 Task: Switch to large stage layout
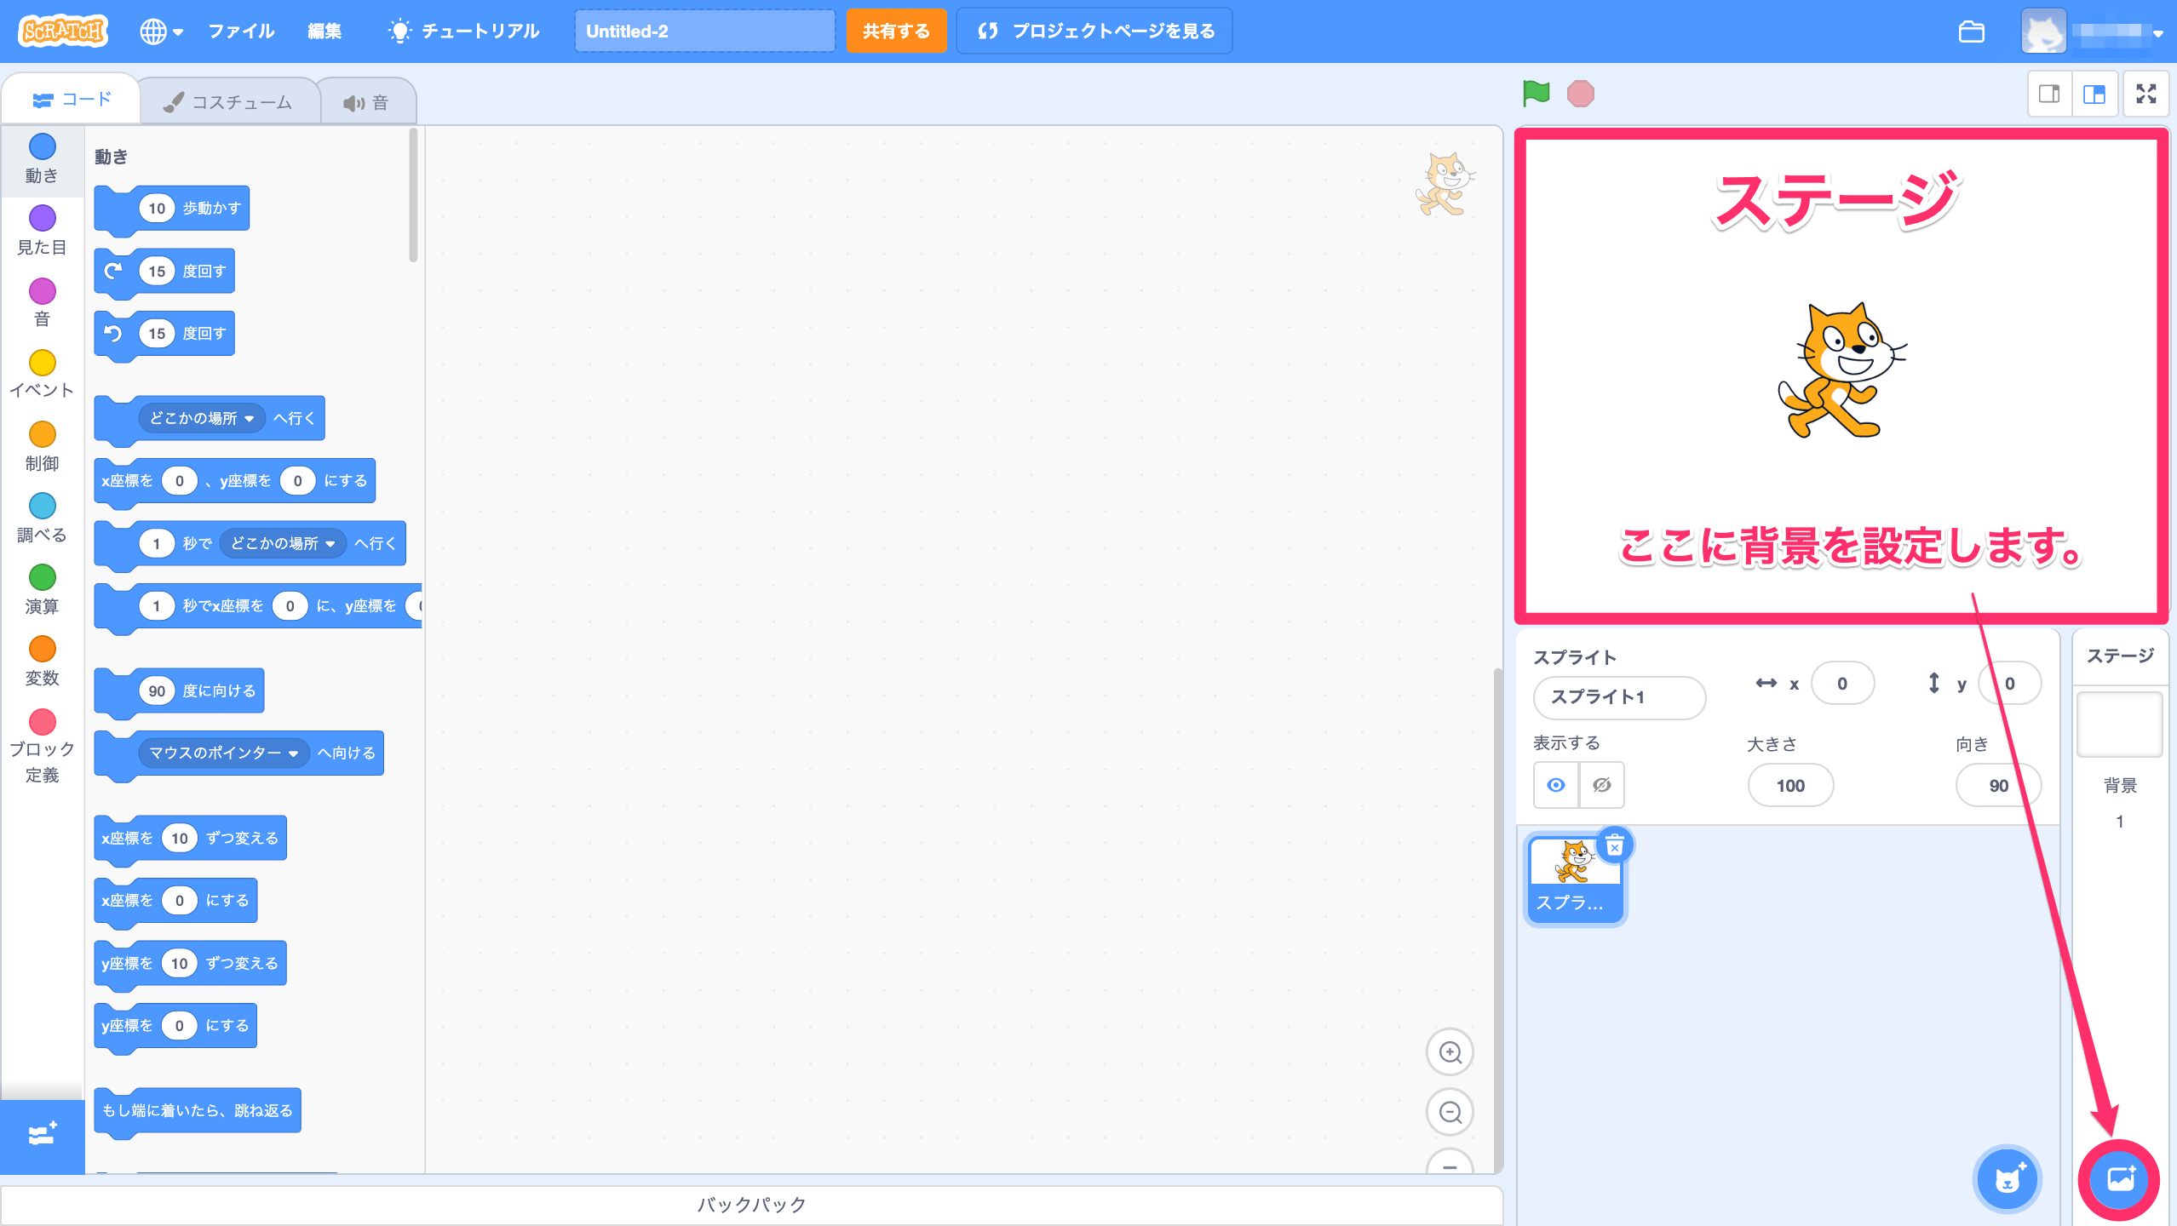(x=2094, y=94)
